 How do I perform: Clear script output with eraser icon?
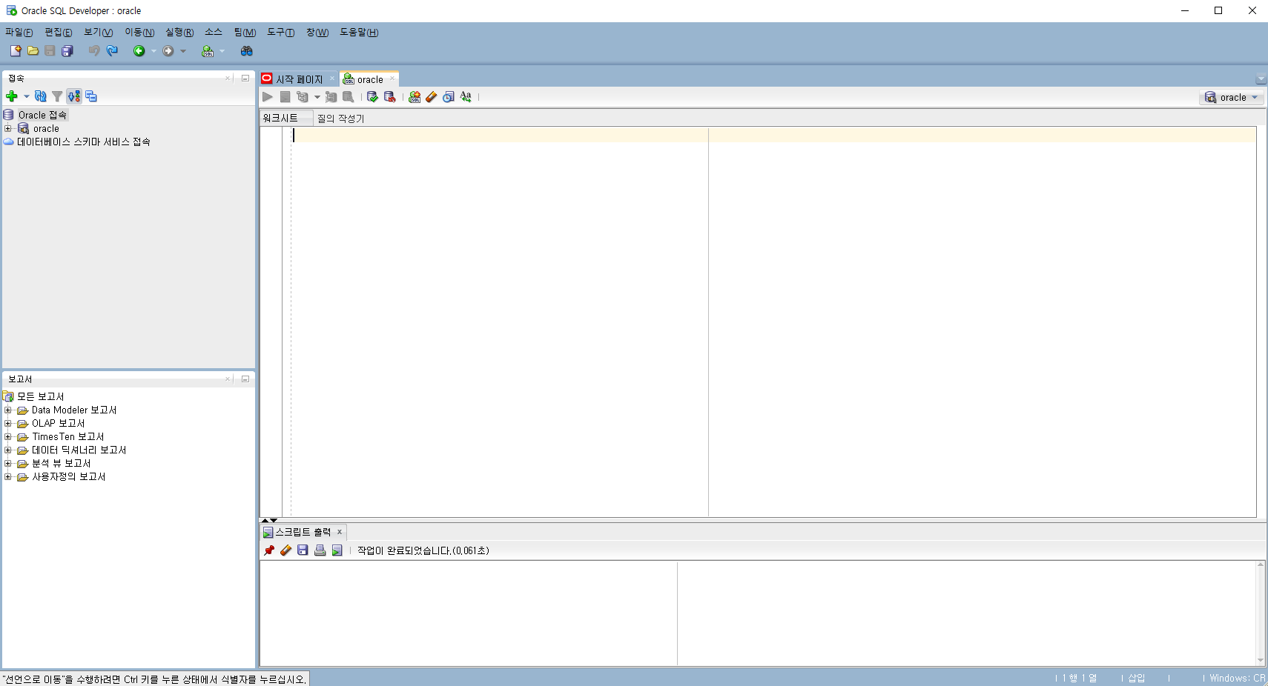(286, 550)
